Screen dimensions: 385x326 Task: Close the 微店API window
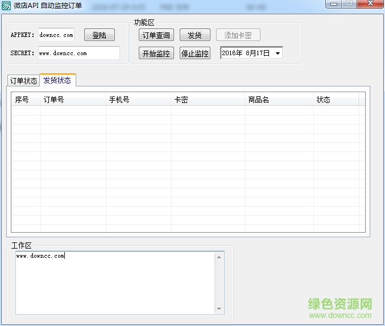[370, 3]
